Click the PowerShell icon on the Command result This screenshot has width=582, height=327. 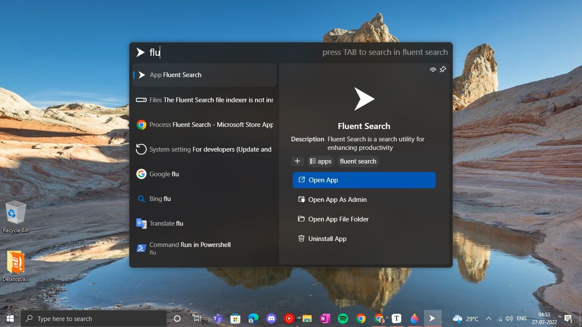141,248
